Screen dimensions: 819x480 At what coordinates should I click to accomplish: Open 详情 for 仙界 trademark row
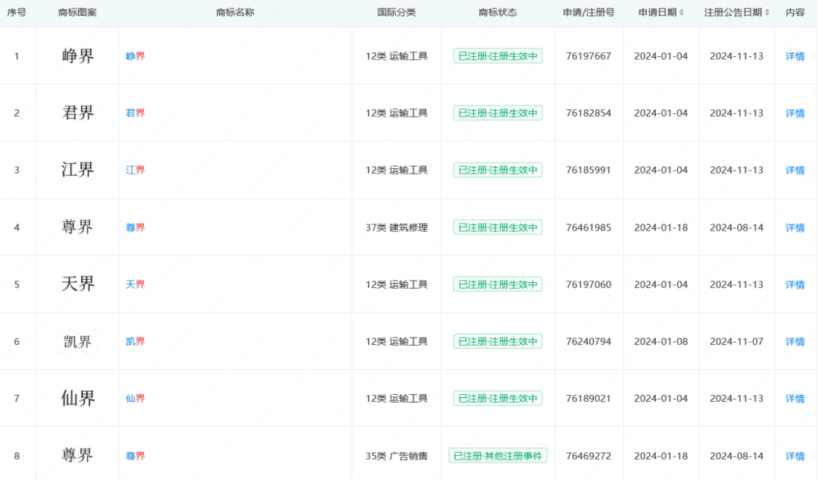[795, 398]
